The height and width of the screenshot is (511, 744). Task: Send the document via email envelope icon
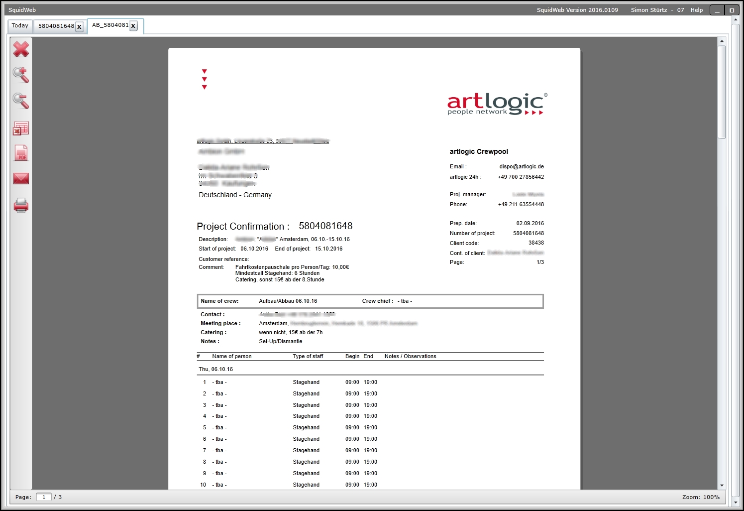tap(21, 178)
